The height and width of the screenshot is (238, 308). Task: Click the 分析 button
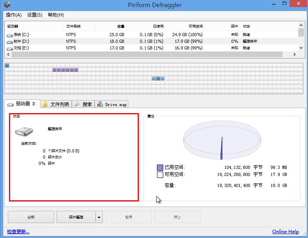tap(31, 217)
